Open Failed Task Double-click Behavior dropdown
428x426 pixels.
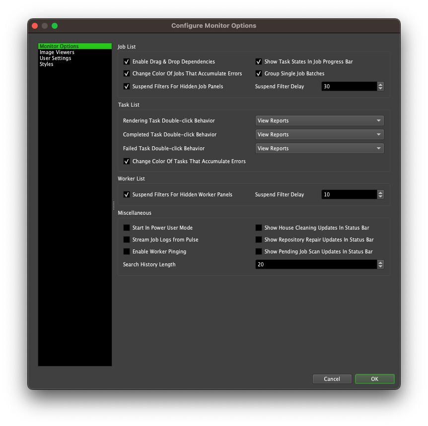point(319,148)
